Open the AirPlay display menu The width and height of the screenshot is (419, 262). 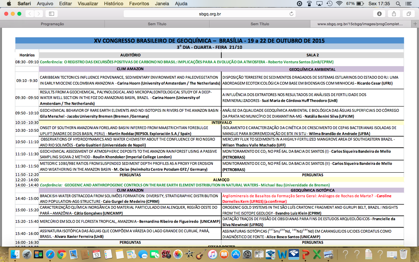(x=319, y=4)
